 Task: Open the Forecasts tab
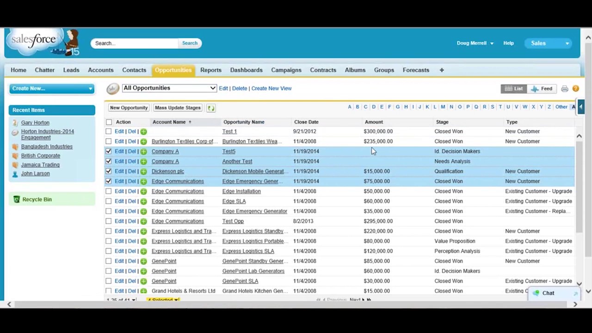416,70
